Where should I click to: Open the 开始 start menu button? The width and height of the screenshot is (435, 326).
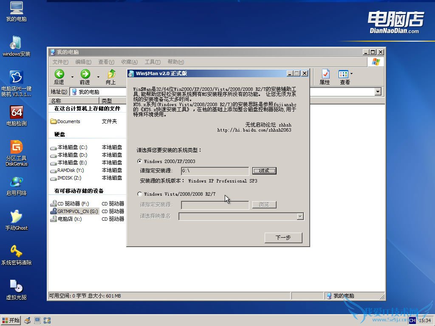(x=11, y=320)
